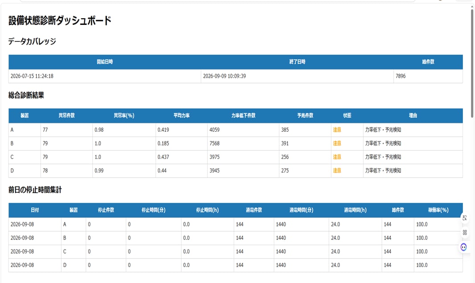Click the total count value 7896

pos(401,76)
